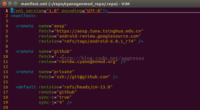This screenshot has width=200, height=110.
Task: Click review.cyanogenmod.org value
Action: [87, 62]
